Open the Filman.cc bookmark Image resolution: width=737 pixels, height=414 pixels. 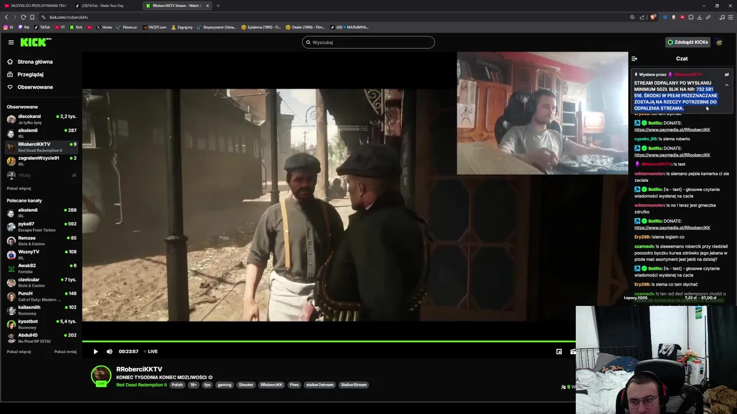point(127,27)
